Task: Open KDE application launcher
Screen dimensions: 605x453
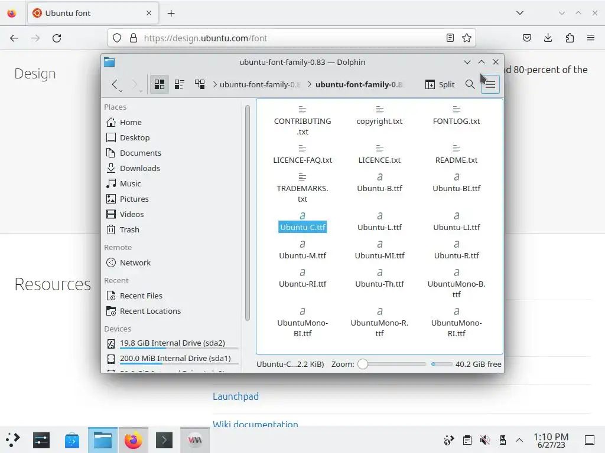Action: pos(13,439)
